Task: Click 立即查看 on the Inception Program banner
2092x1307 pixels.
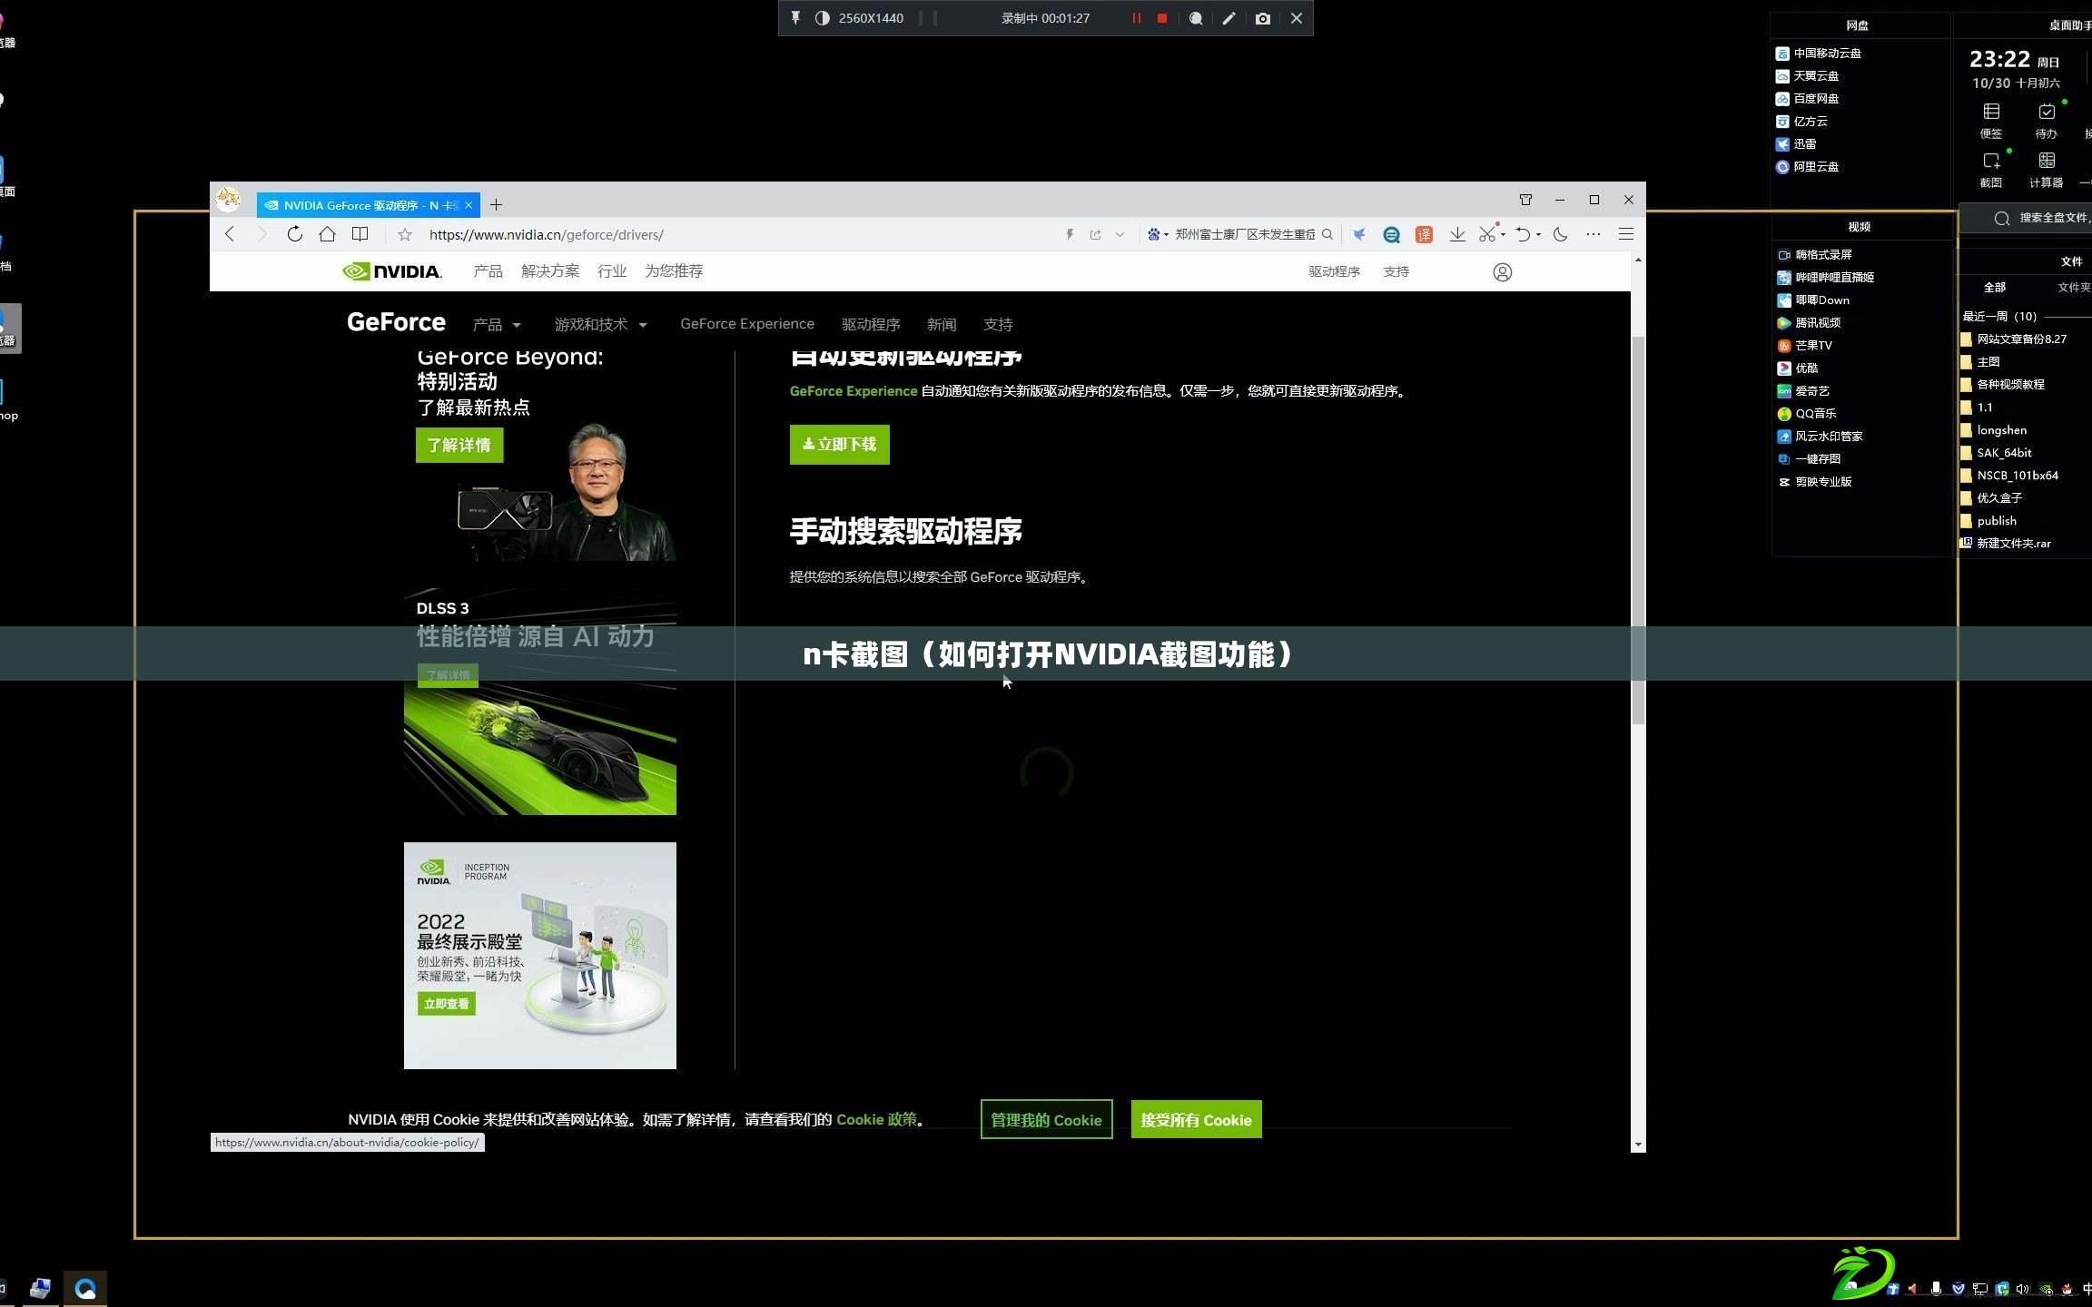Action: point(447,1004)
